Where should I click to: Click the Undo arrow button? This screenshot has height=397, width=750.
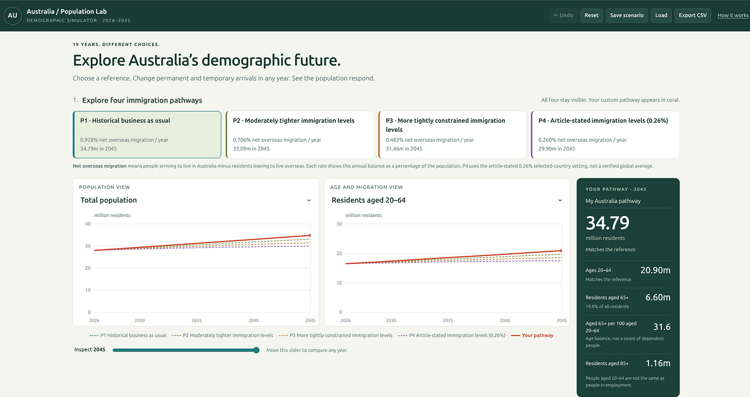pyautogui.click(x=563, y=15)
